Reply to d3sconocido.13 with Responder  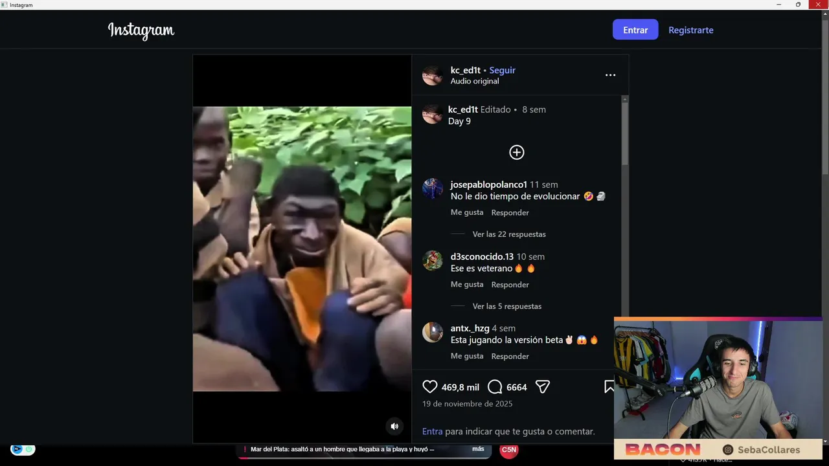pyautogui.click(x=510, y=284)
